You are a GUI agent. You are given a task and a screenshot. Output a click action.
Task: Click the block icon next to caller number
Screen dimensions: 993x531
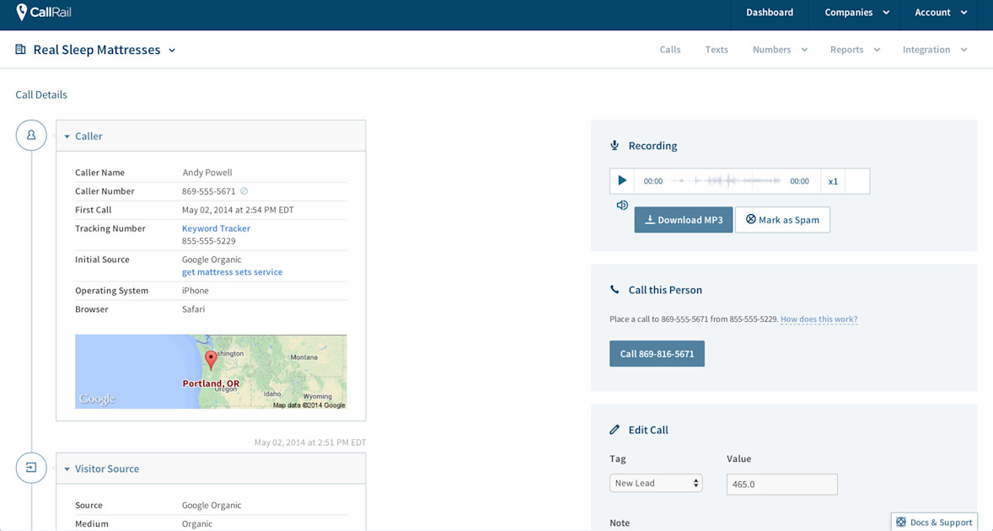click(x=244, y=191)
